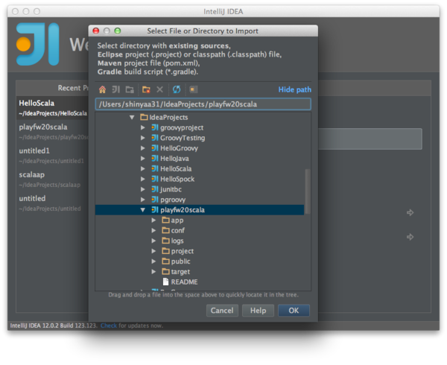Open recent project scalaap in Welcome window
447x365 pixels.
tap(53, 180)
